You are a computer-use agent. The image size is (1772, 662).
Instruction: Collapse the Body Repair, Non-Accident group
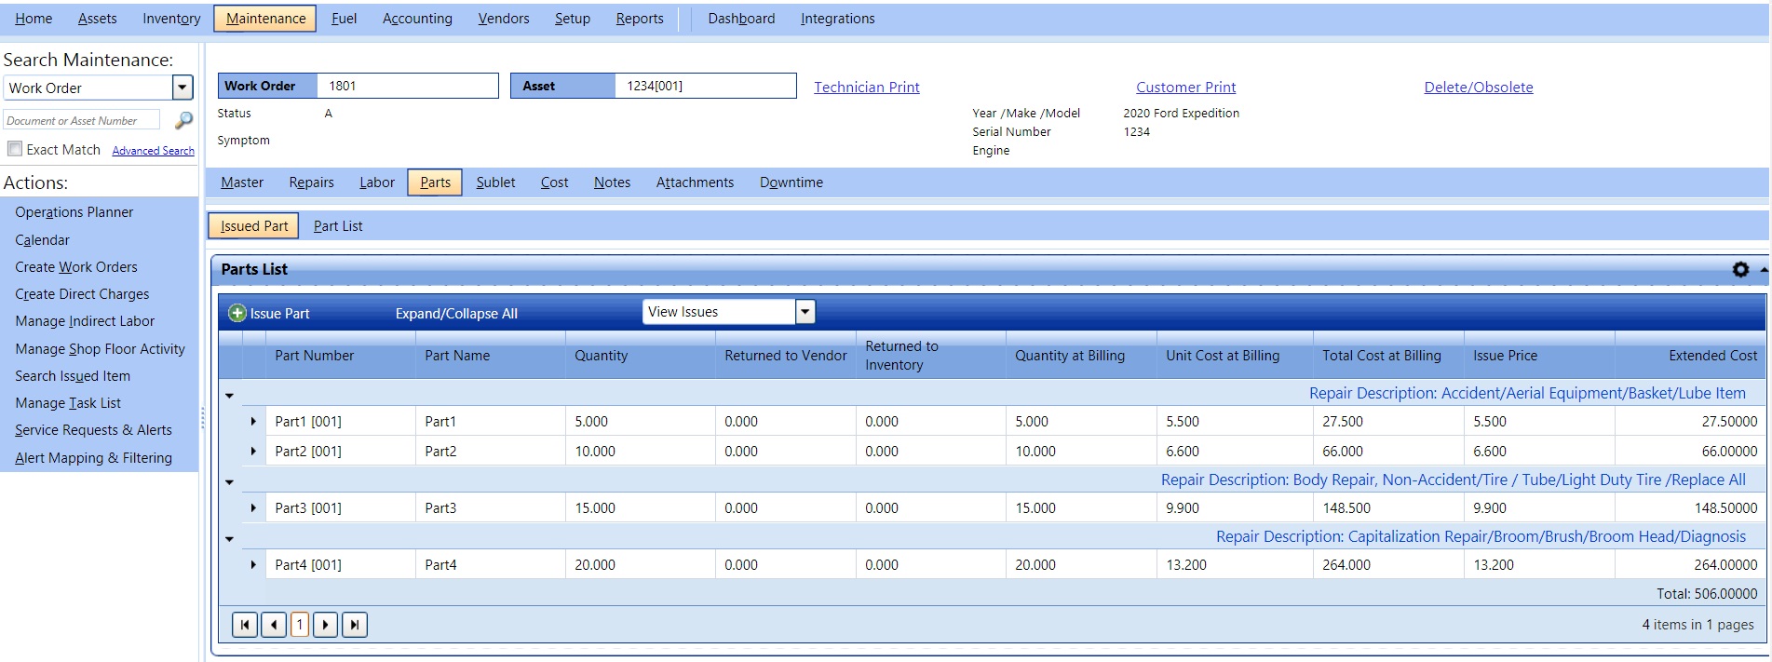(x=230, y=482)
